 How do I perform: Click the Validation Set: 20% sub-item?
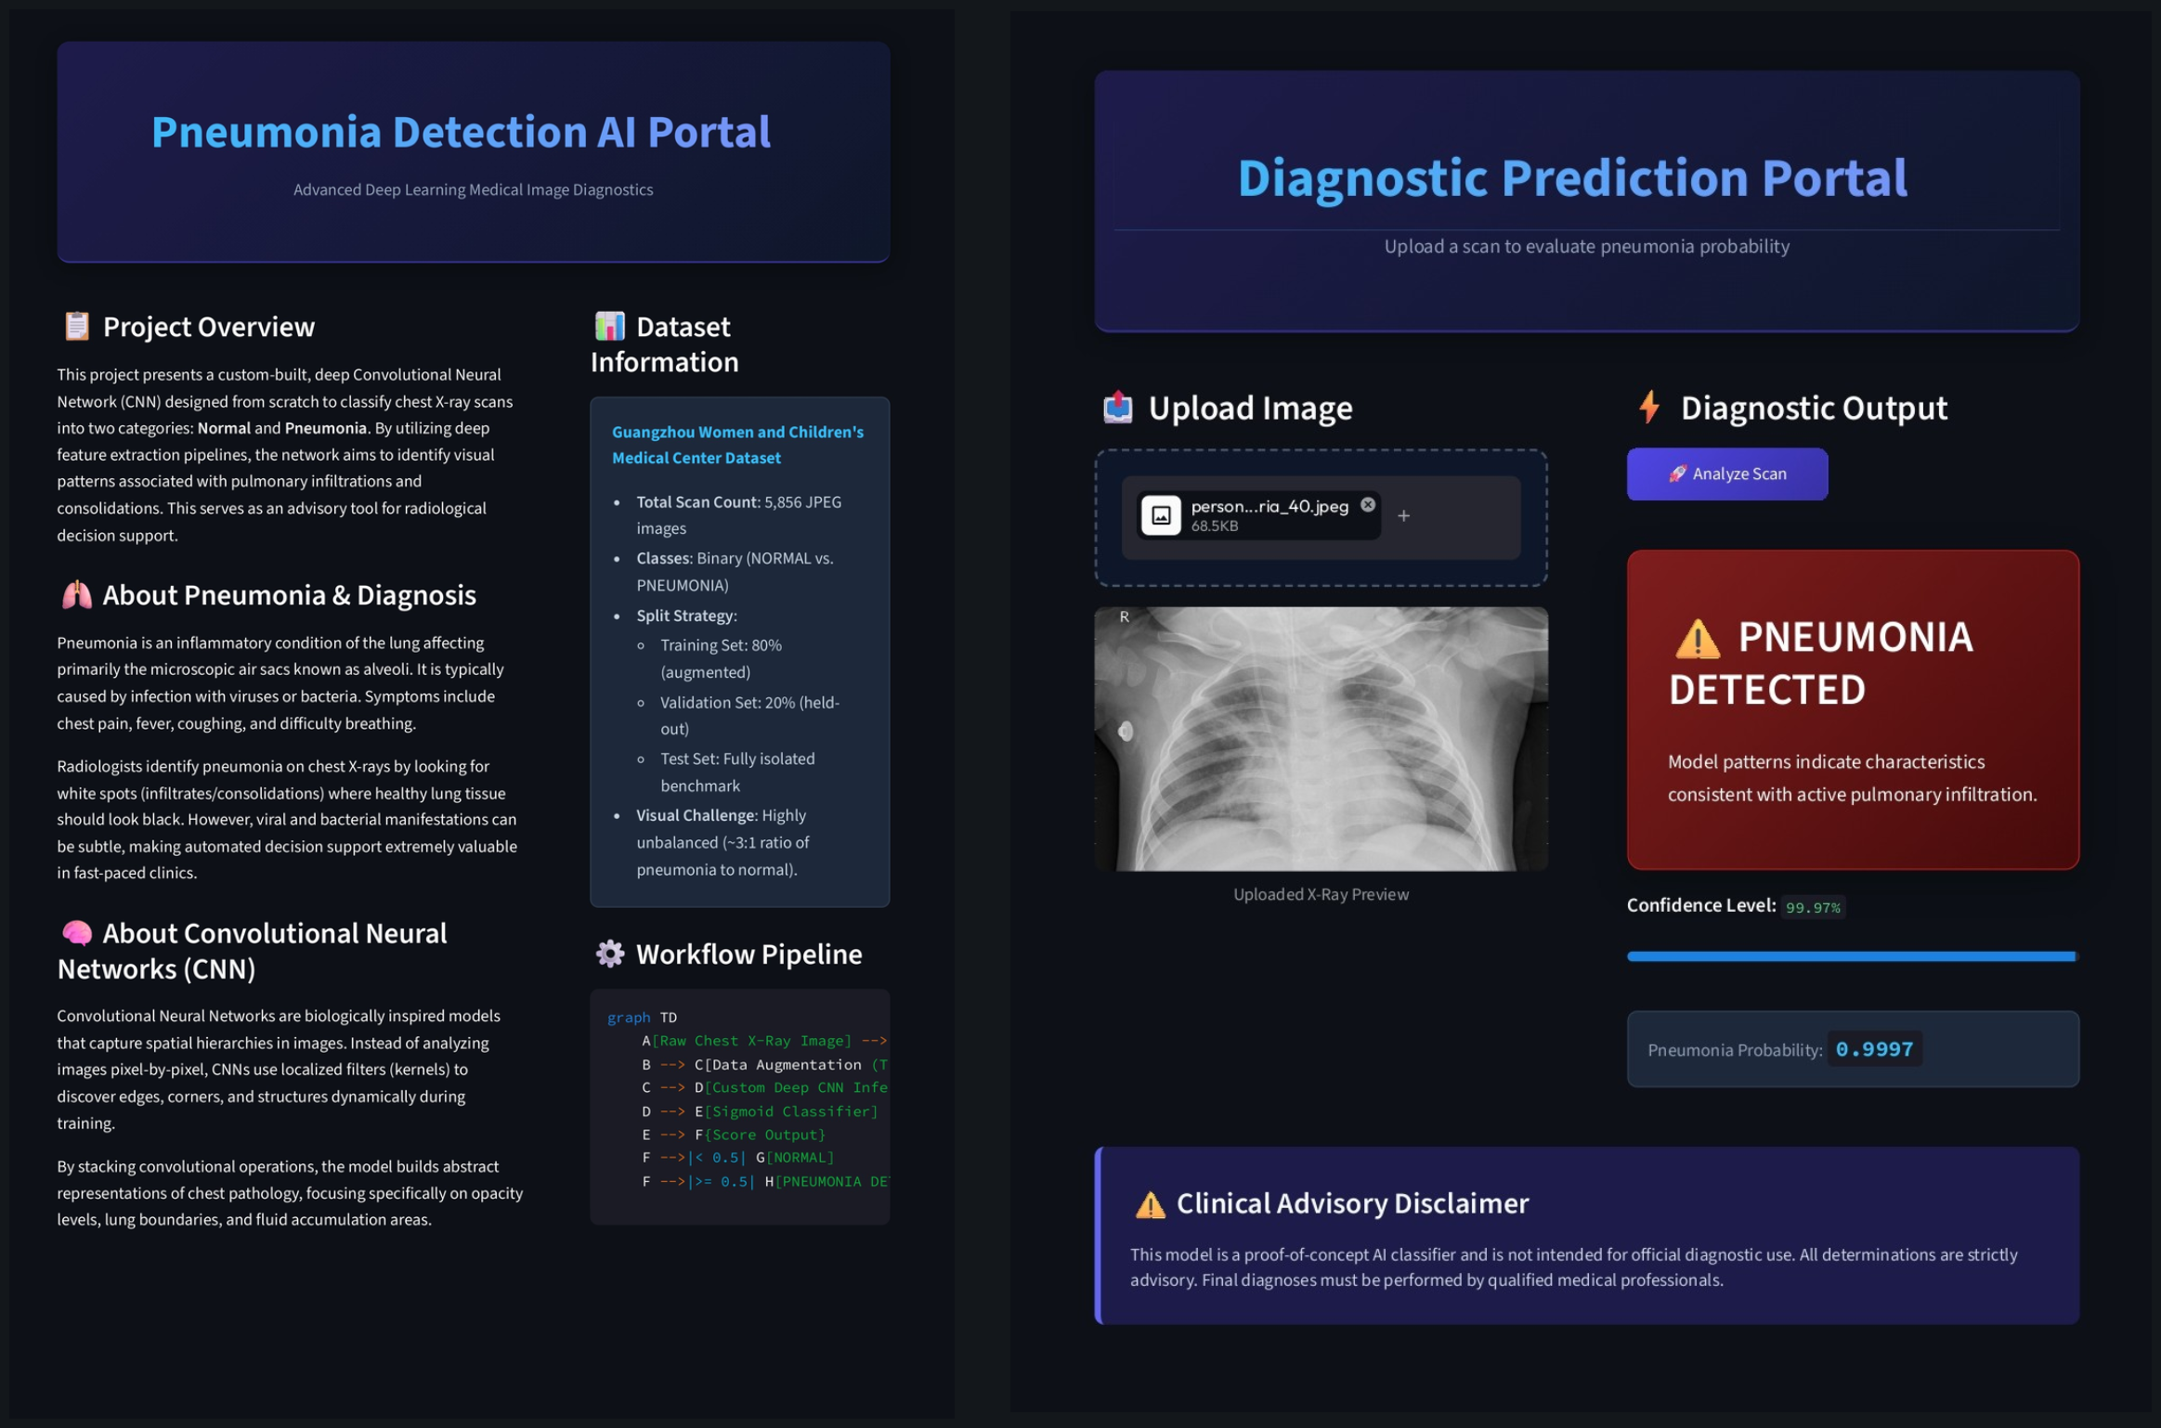pyautogui.click(x=749, y=716)
